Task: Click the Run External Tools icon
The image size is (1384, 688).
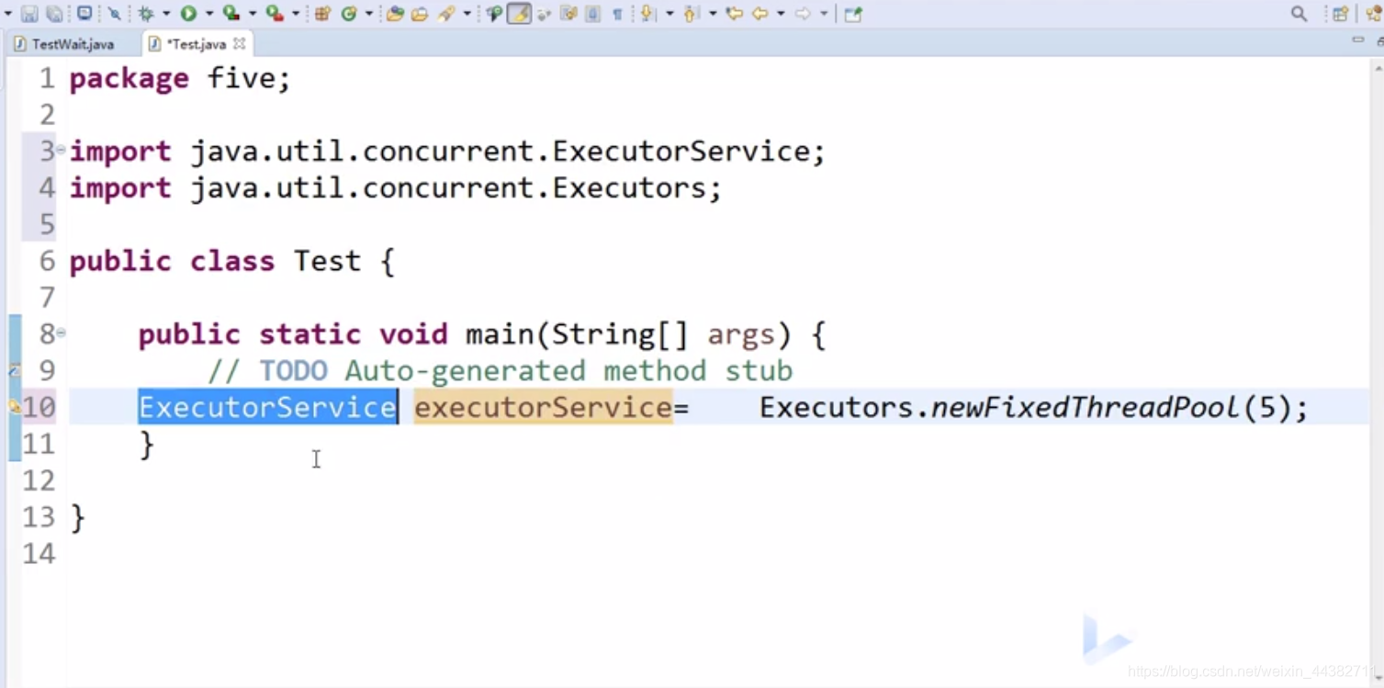Action: [x=275, y=14]
